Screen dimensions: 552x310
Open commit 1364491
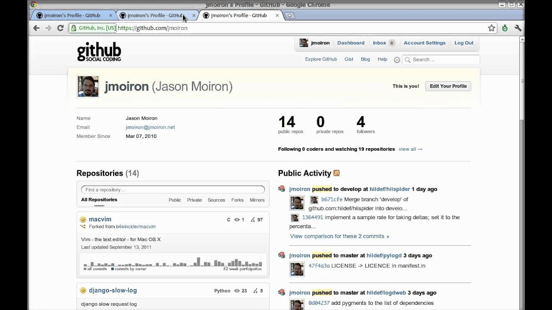(313, 217)
